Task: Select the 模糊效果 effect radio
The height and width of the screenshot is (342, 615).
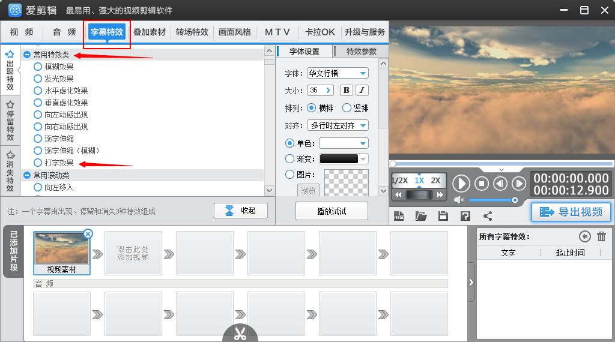Action: [x=38, y=67]
